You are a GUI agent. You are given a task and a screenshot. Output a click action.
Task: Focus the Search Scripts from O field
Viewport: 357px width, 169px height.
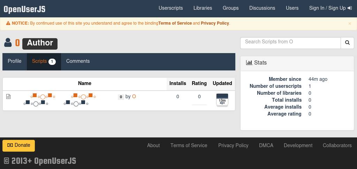coord(290,43)
